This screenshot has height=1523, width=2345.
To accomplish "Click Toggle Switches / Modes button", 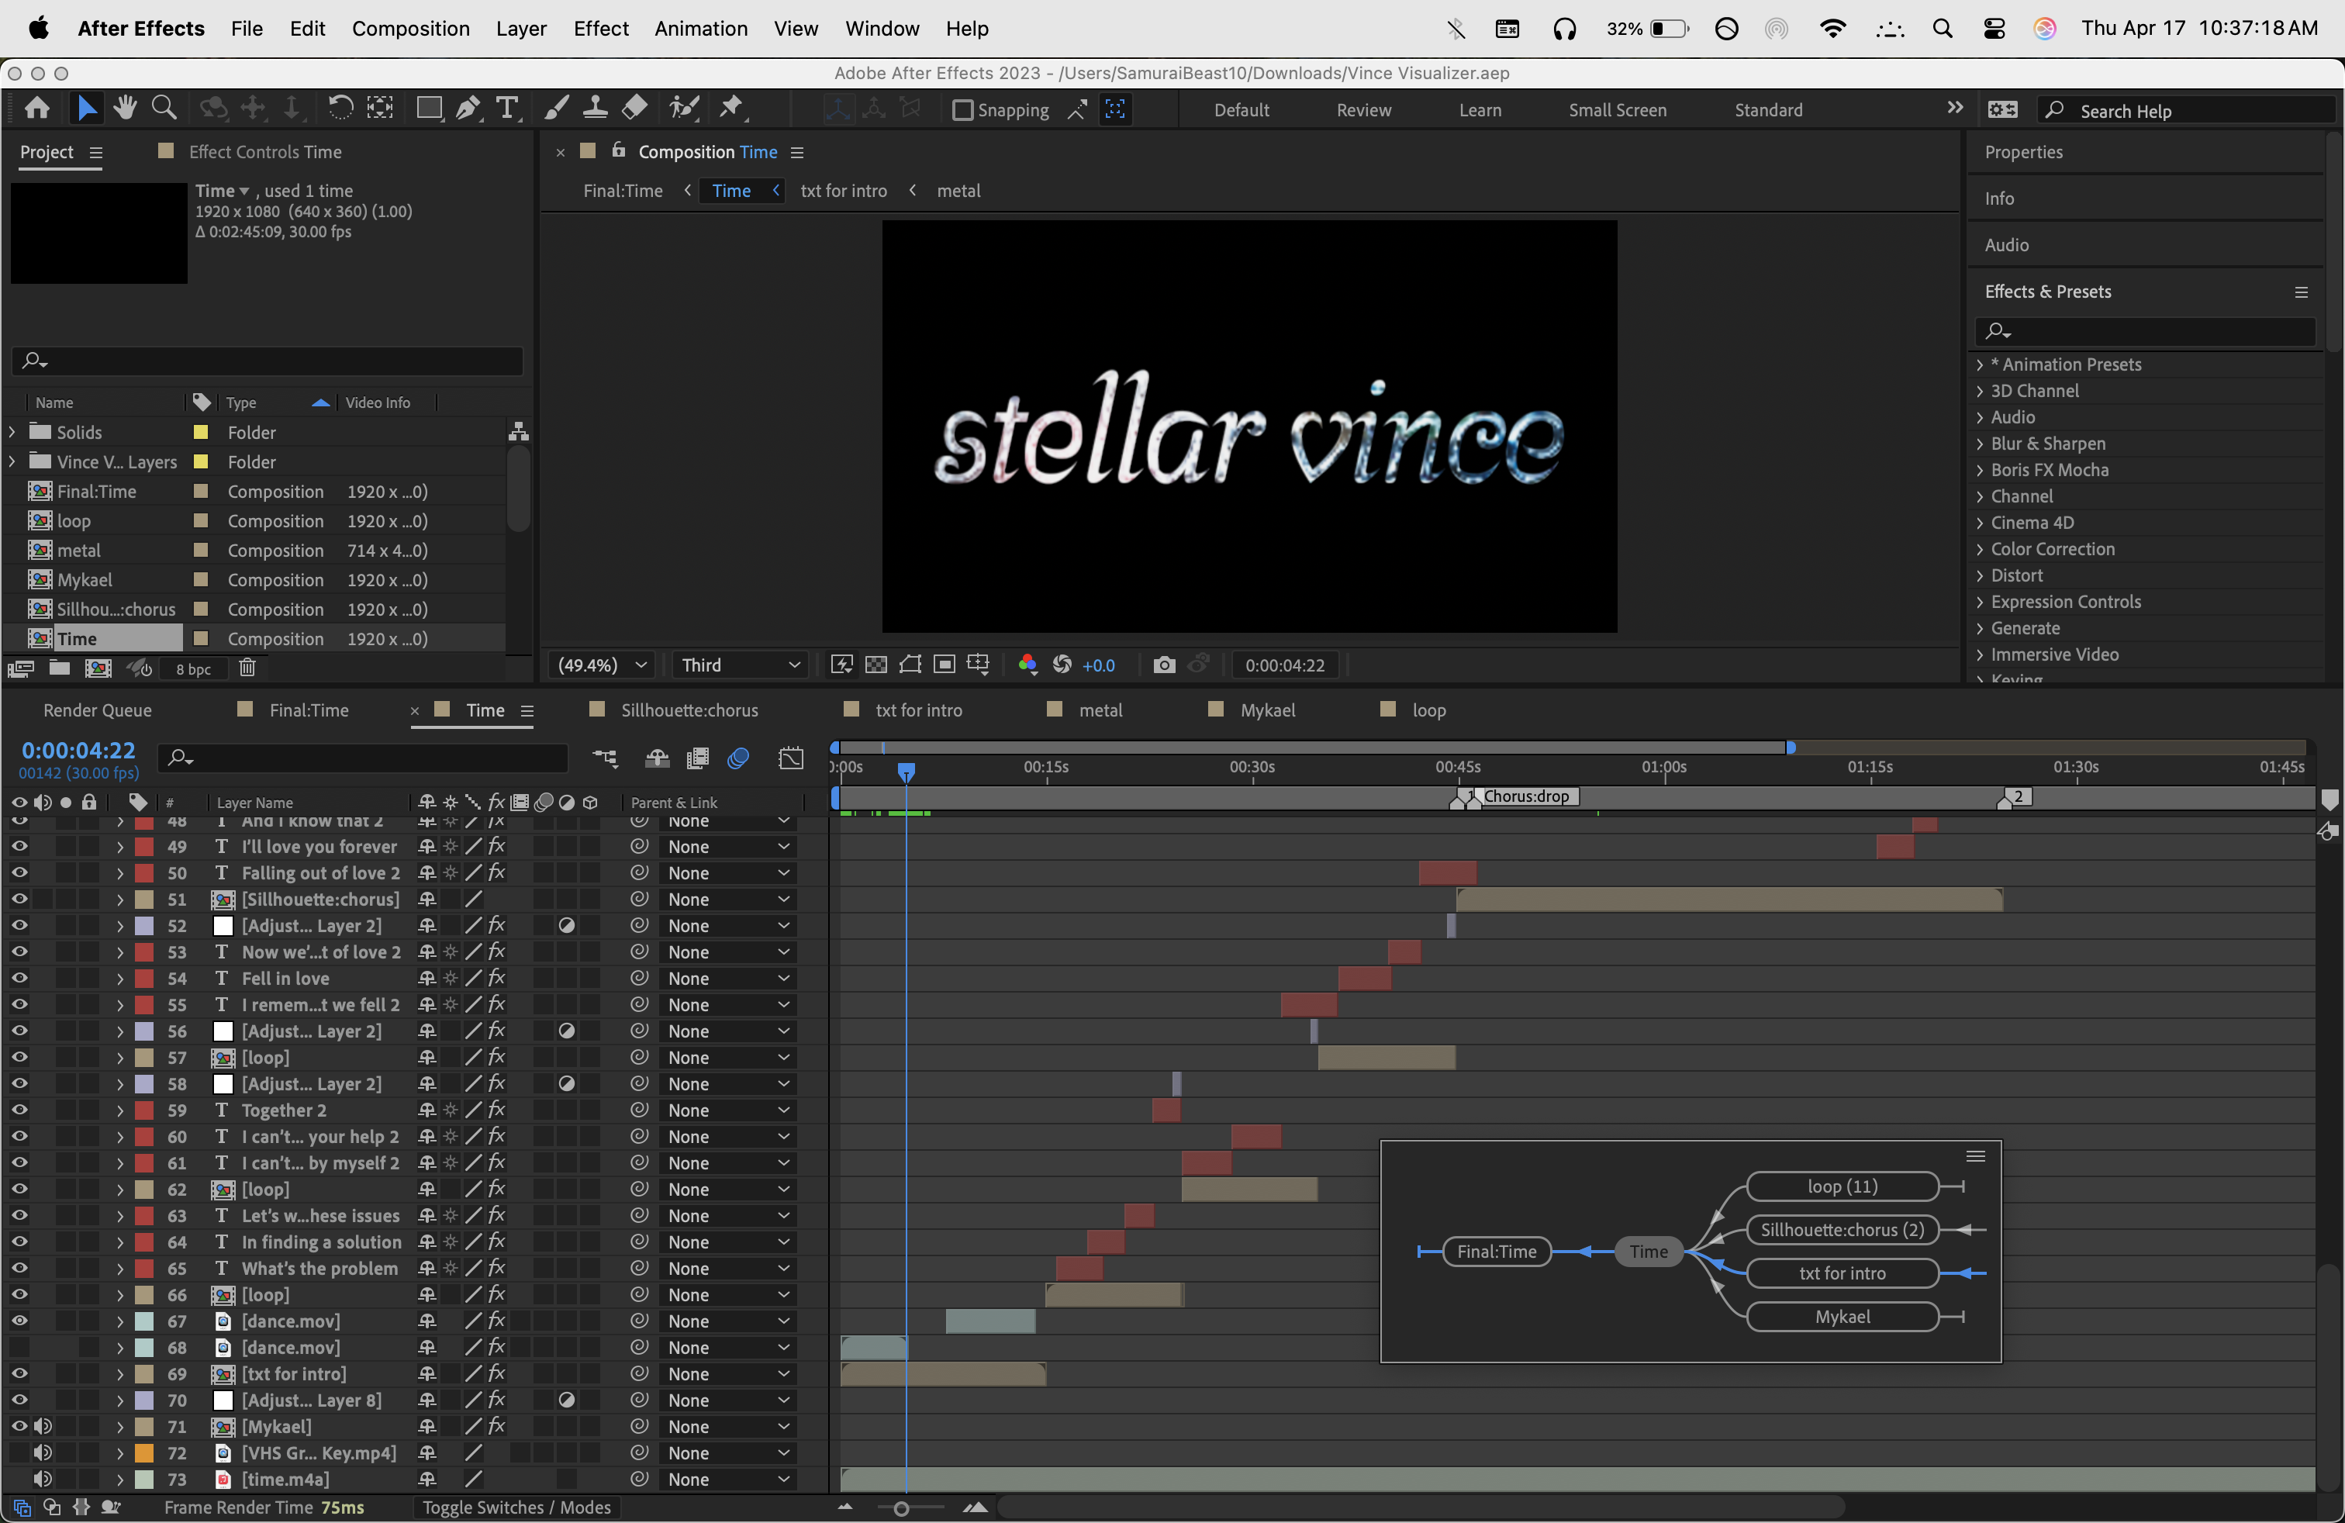I will (516, 1507).
